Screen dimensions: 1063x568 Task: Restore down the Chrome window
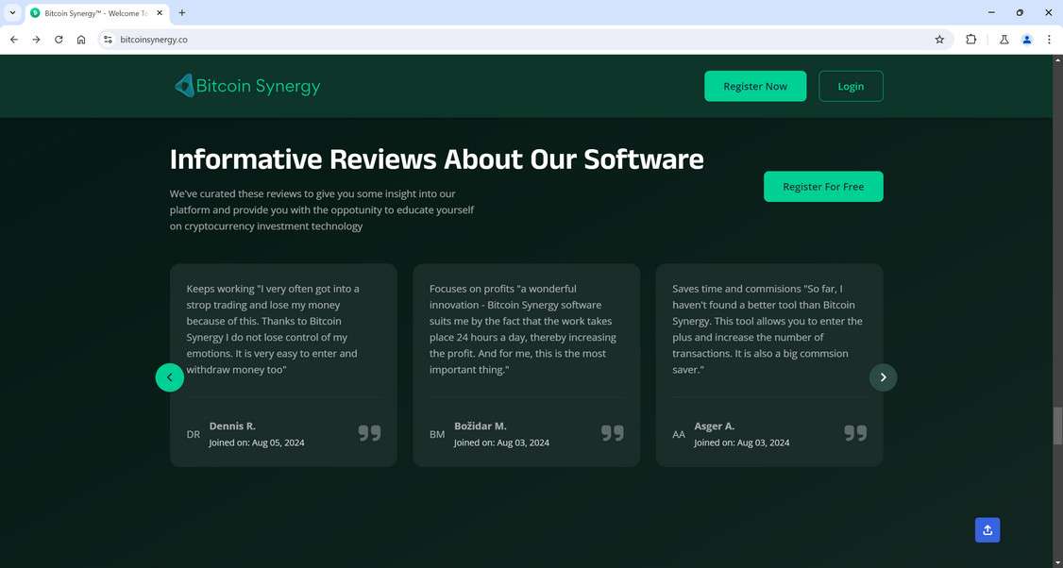1020,13
